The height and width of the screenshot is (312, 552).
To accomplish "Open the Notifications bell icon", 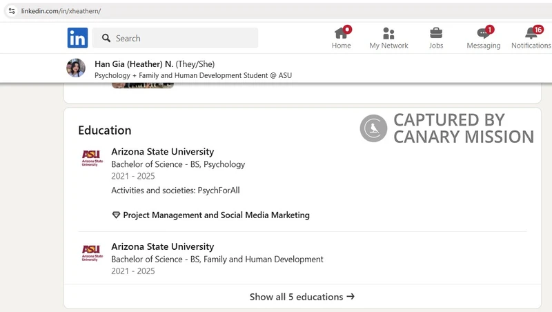I will point(531,33).
